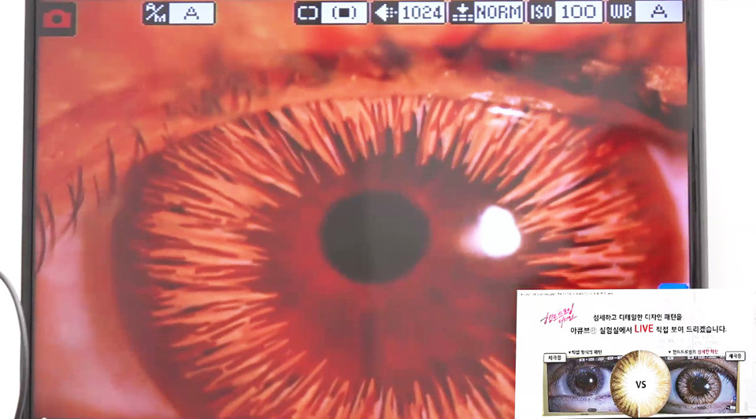This screenshot has height=419, width=756.
Task: Click the WB white balance icon
Action: (621, 13)
